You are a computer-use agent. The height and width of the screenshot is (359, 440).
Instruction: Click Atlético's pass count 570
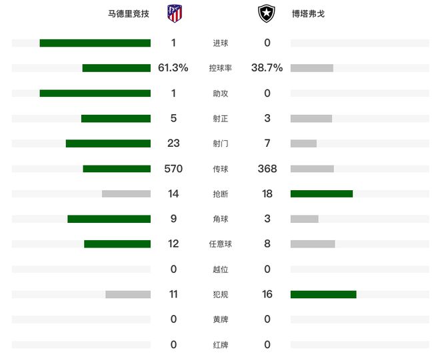(x=173, y=169)
